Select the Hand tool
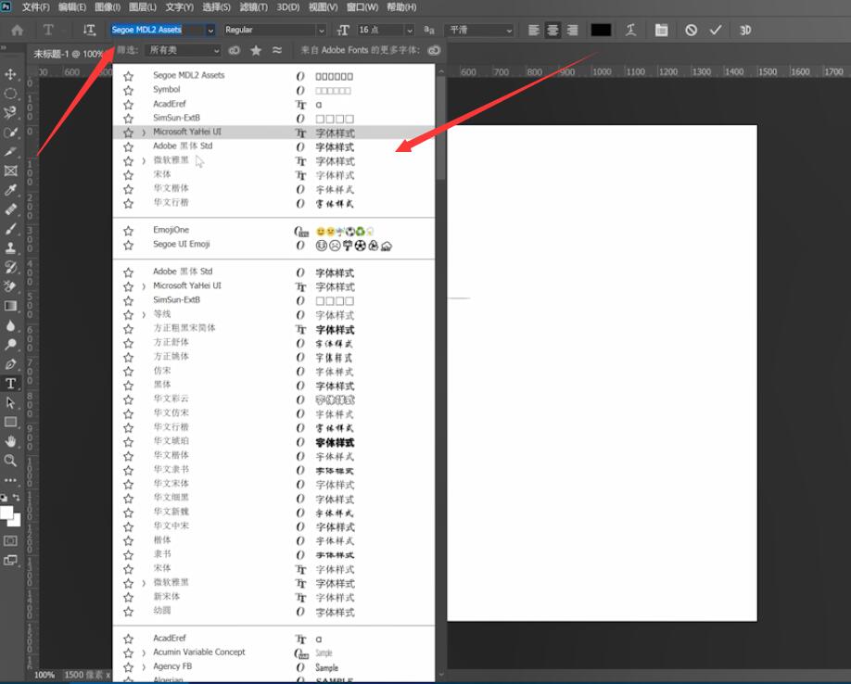This screenshot has width=851, height=684. pos(10,441)
